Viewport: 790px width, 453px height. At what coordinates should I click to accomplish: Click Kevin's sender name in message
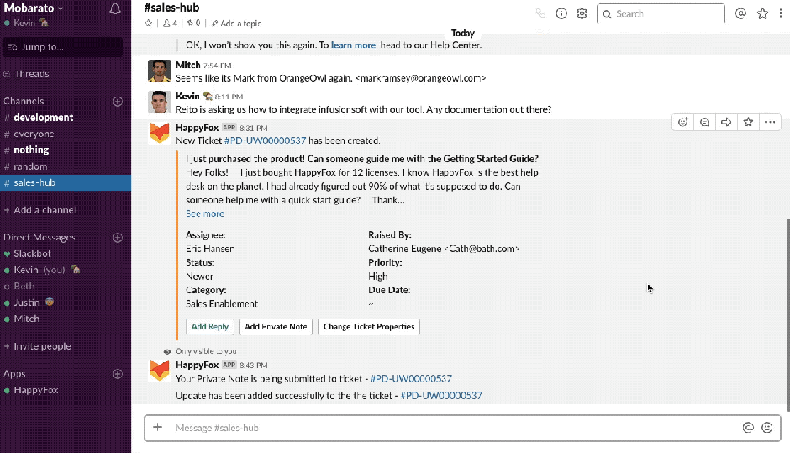187,97
